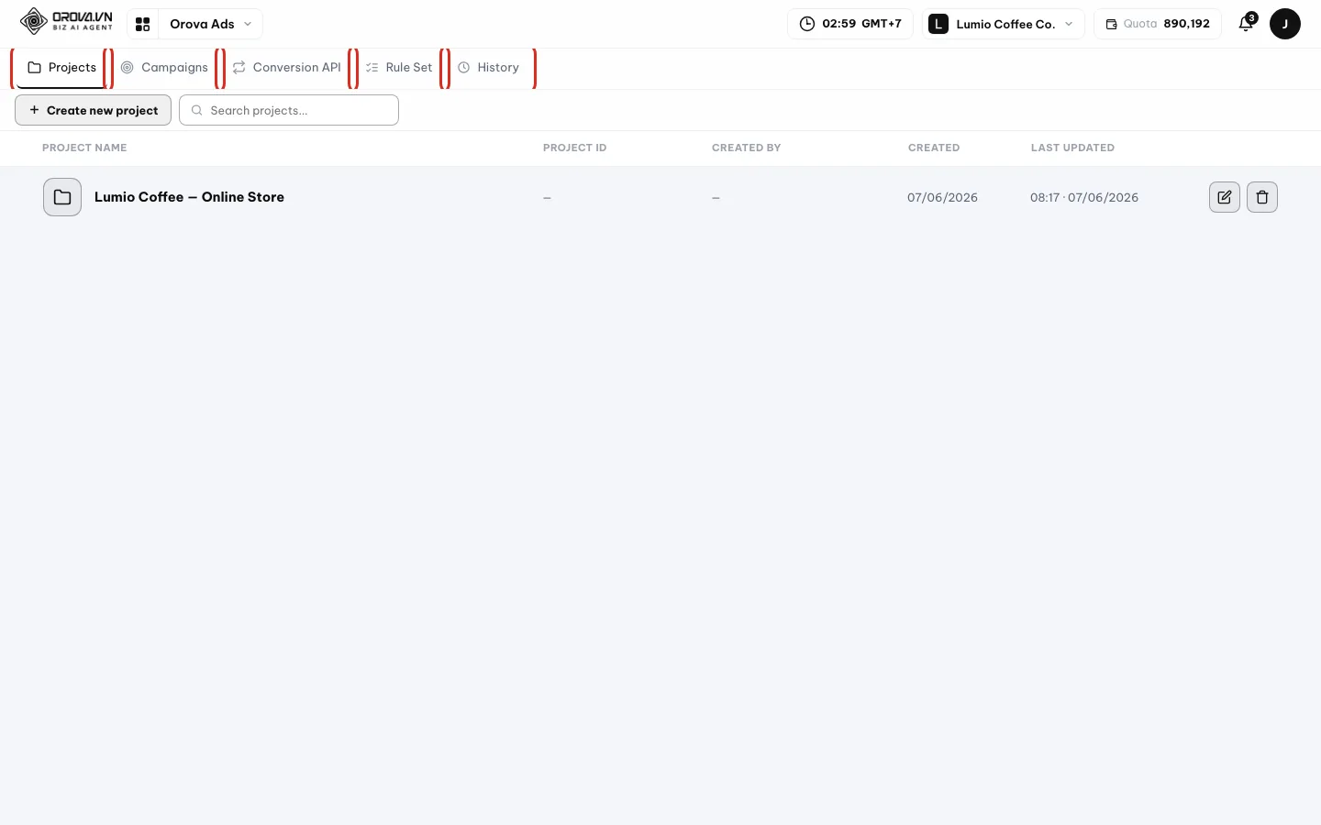Expand the Orova Ads dropdown
This screenshot has width=1321, height=825.
pyautogui.click(x=210, y=24)
